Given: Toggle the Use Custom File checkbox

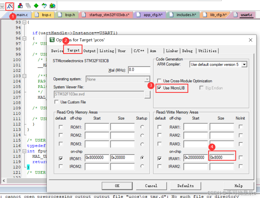Looking at the screenshot, I should coord(57,102).
